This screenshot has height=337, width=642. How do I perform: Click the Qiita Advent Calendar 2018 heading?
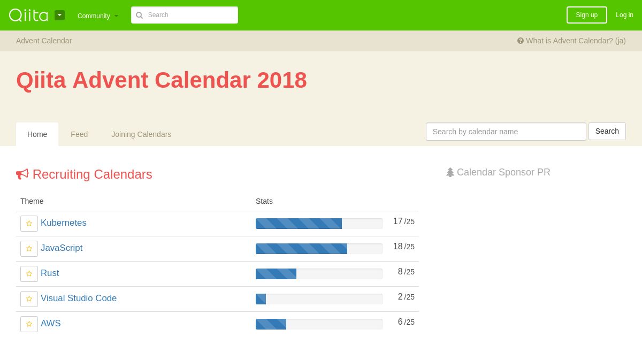point(162,80)
